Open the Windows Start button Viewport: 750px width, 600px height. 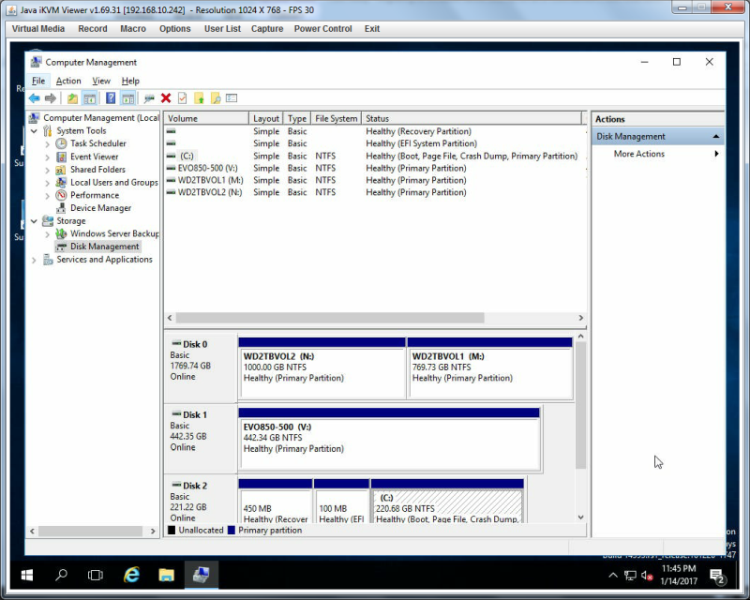tap(27, 575)
